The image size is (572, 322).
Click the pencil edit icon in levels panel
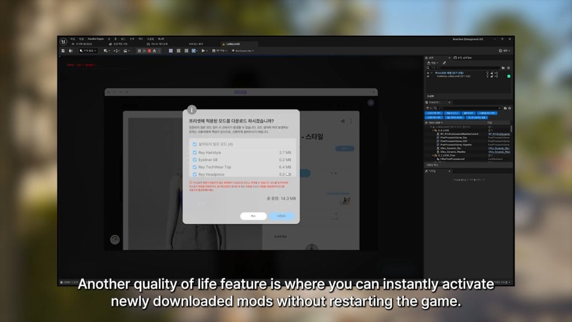click(x=444, y=63)
